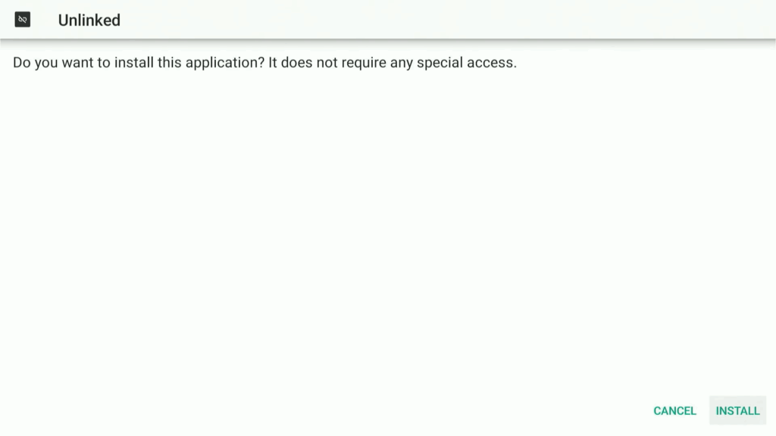The width and height of the screenshot is (776, 436).
Task: Click the header bar next to Unlinked
Action: click(x=388, y=19)
